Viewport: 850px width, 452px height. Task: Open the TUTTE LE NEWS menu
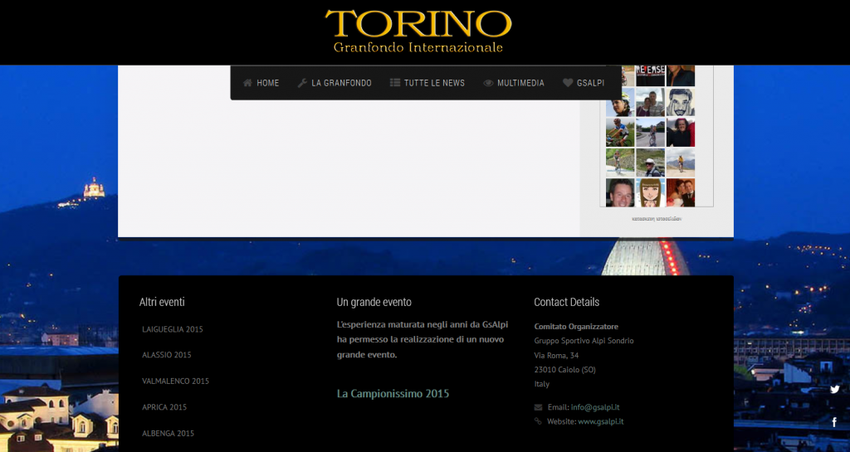(x=434, y=83)
